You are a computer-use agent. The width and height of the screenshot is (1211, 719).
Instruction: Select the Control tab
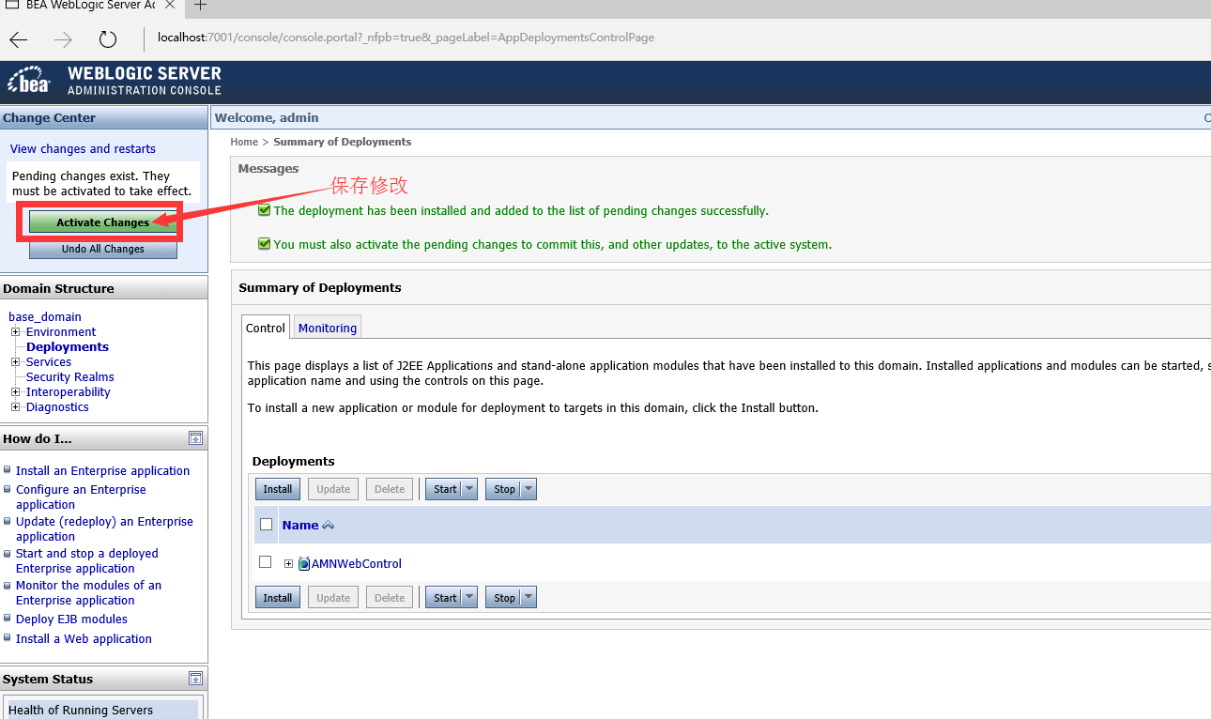(266, 328)
